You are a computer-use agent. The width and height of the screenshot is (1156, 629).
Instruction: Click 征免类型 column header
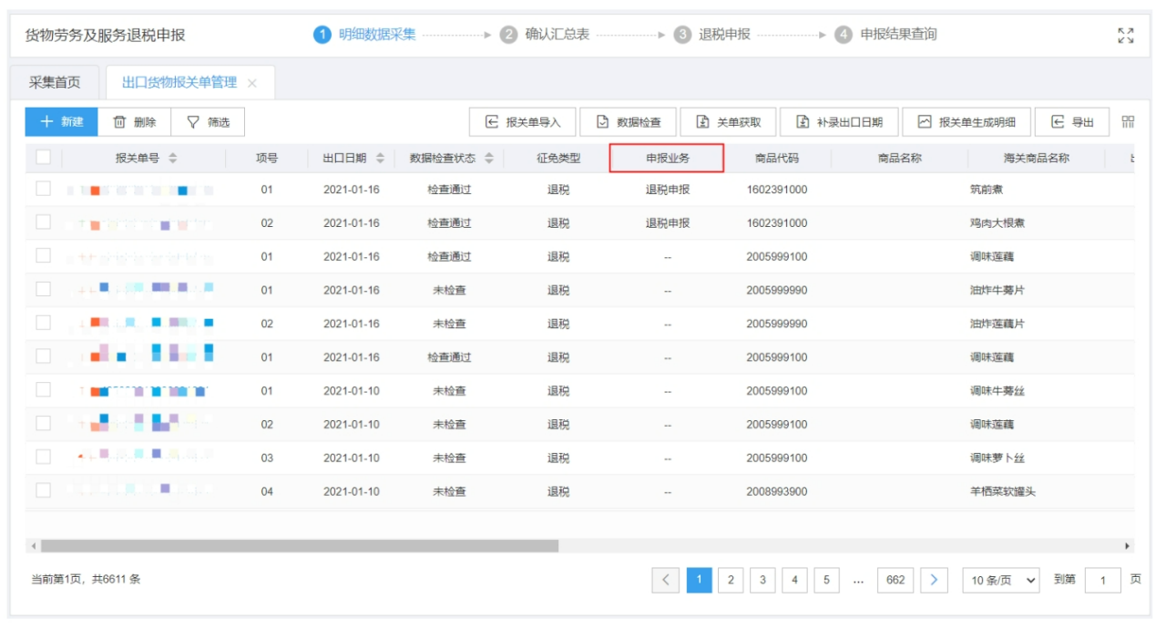558,158
